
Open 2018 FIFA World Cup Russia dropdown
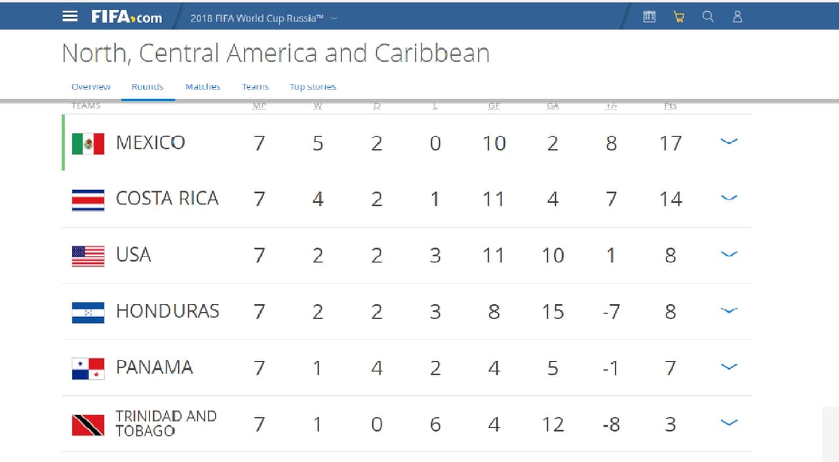coord(263,18)
